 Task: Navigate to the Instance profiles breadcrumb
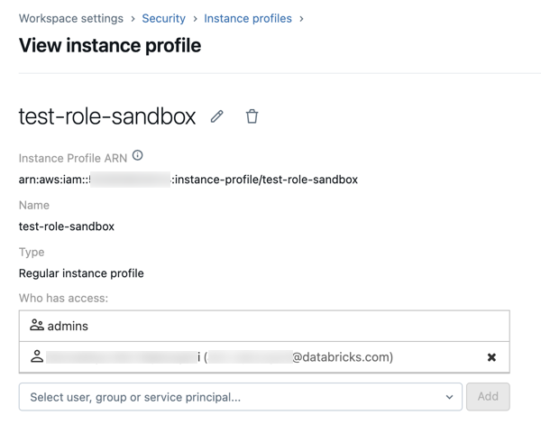pos(248,18)
